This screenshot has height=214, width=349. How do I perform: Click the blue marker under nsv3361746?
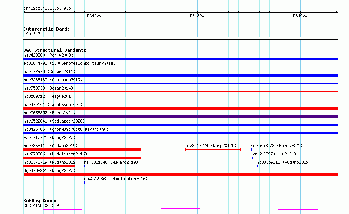85,166
